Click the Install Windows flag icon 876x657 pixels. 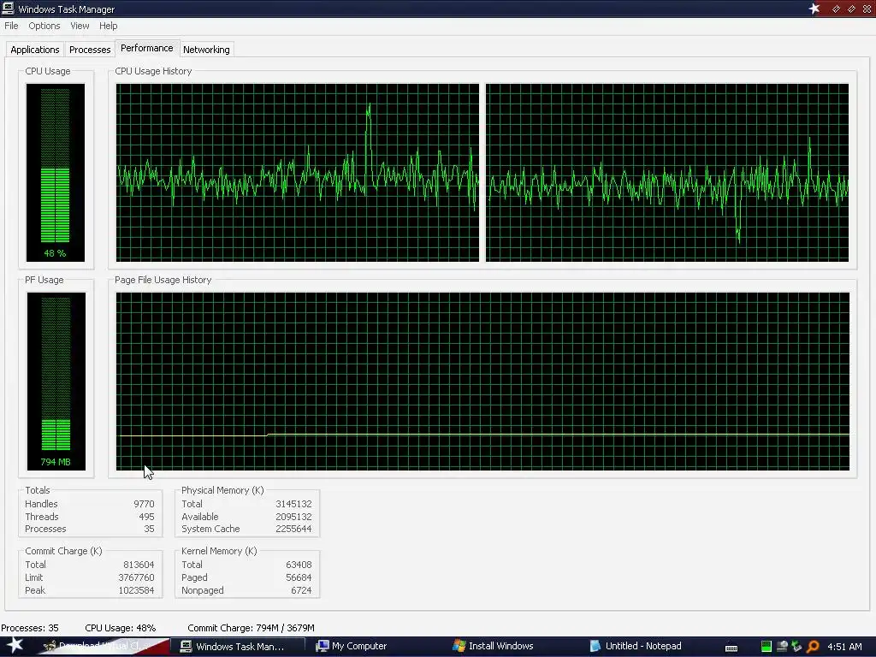pyautogui.click(x=459, y=647)
